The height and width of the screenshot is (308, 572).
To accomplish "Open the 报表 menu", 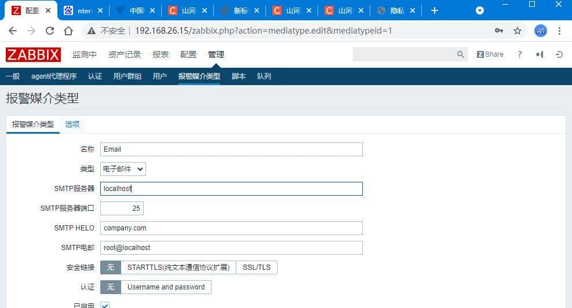I will [x=161, y=54].
